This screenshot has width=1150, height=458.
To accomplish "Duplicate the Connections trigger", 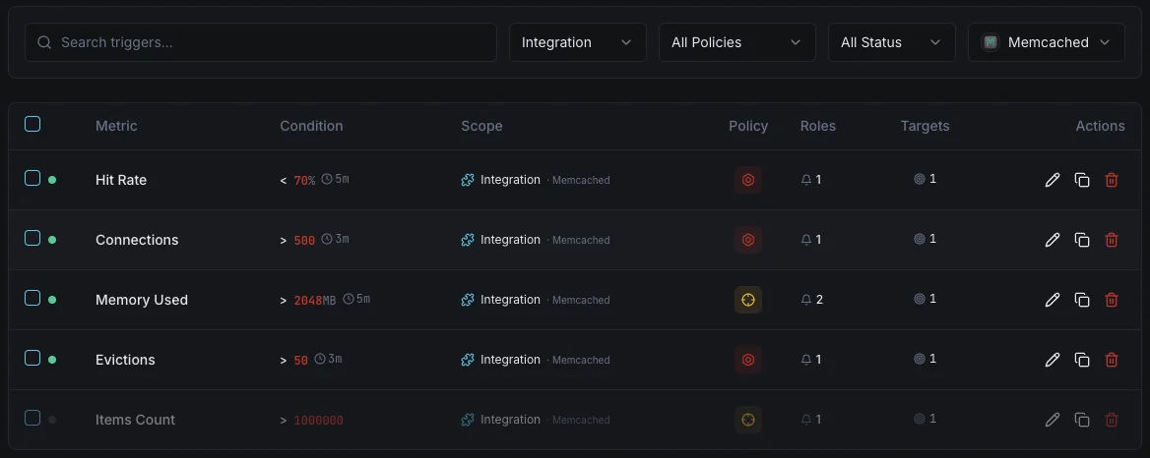I will tap(1082, 240).
